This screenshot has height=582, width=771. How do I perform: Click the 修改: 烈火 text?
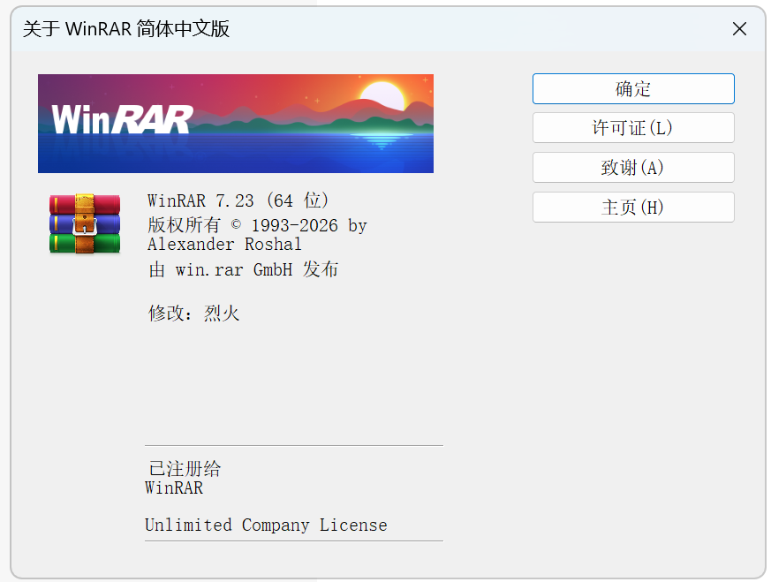pos(194,314)
